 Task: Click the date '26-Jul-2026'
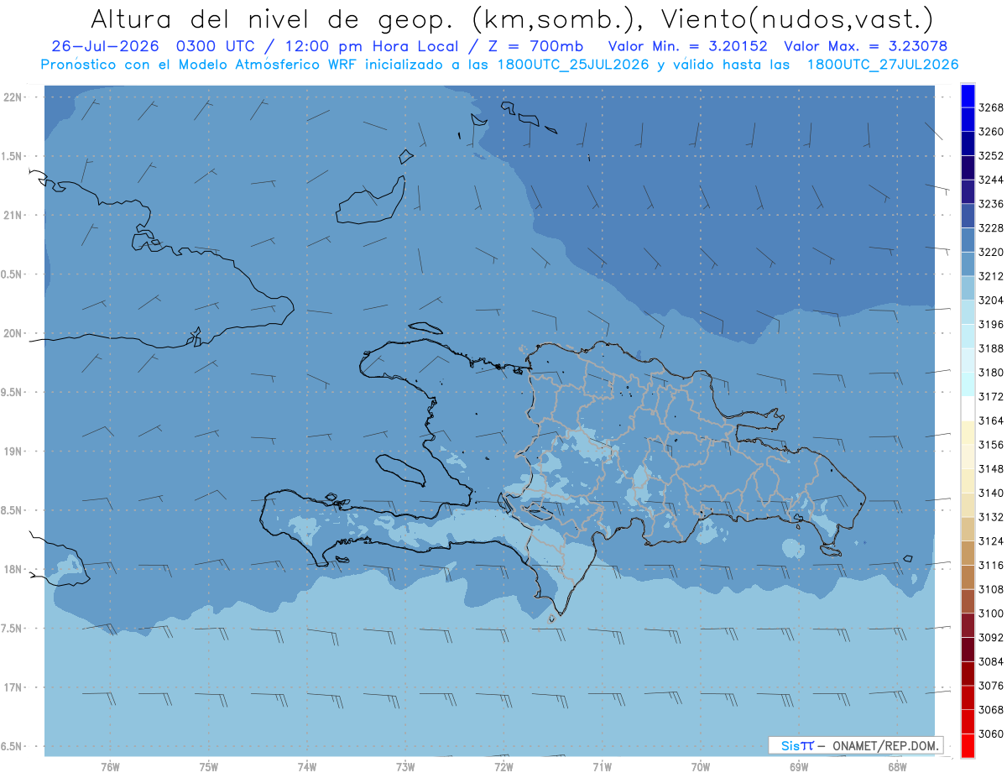105,46
